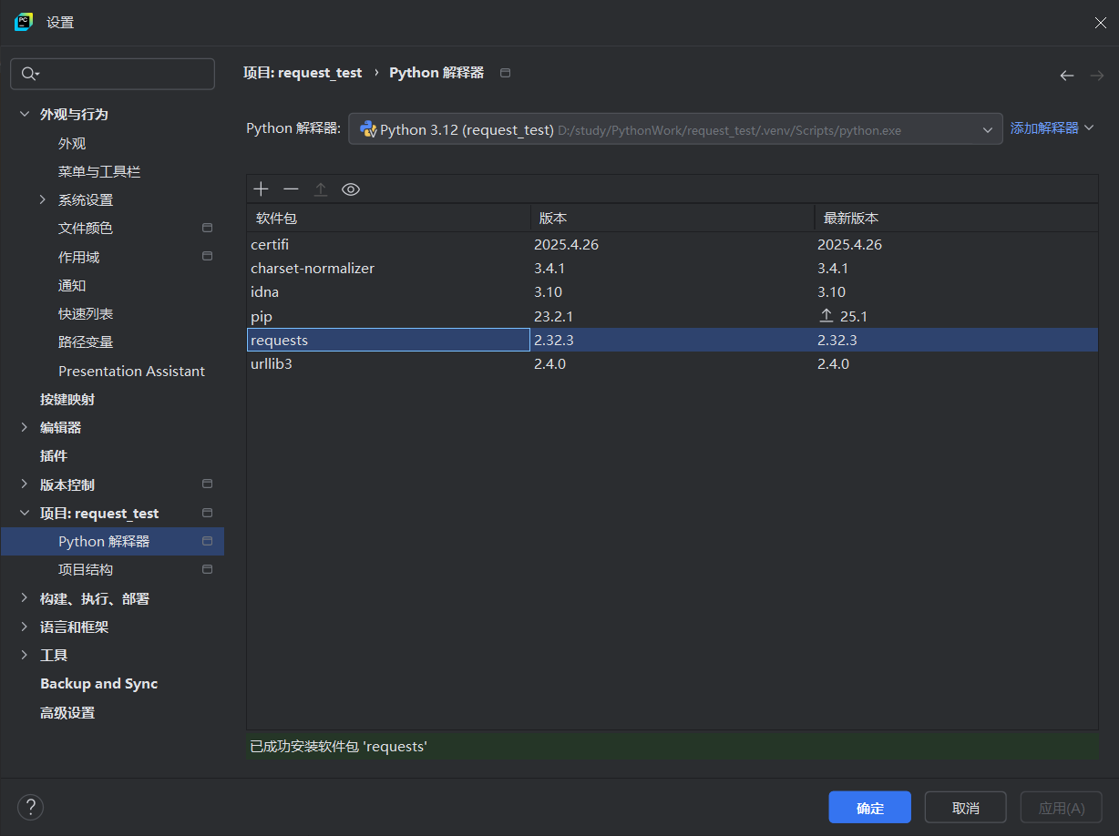The image size is (1119, 836).
Task: Click the 已成功安装软件包 'requests' message
Action: [x=339, y=746]
